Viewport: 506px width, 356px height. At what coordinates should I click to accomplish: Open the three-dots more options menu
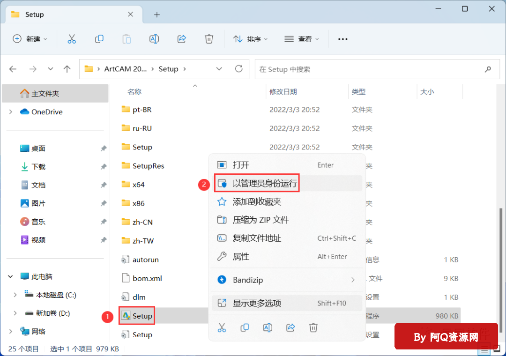pyautogui.click(x=342, y=39)
